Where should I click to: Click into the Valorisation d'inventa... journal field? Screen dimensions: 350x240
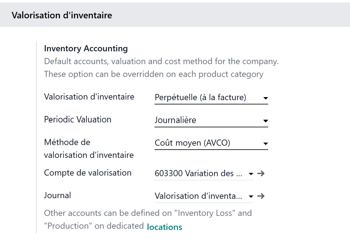click(x=199, y=196)
